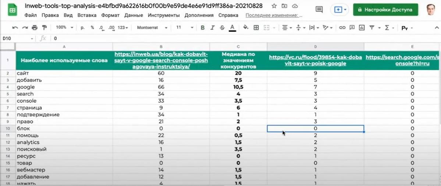The image size is (441, 186).
Task: Apply currency format with the р. button
Action: click(x=83, y=28)
